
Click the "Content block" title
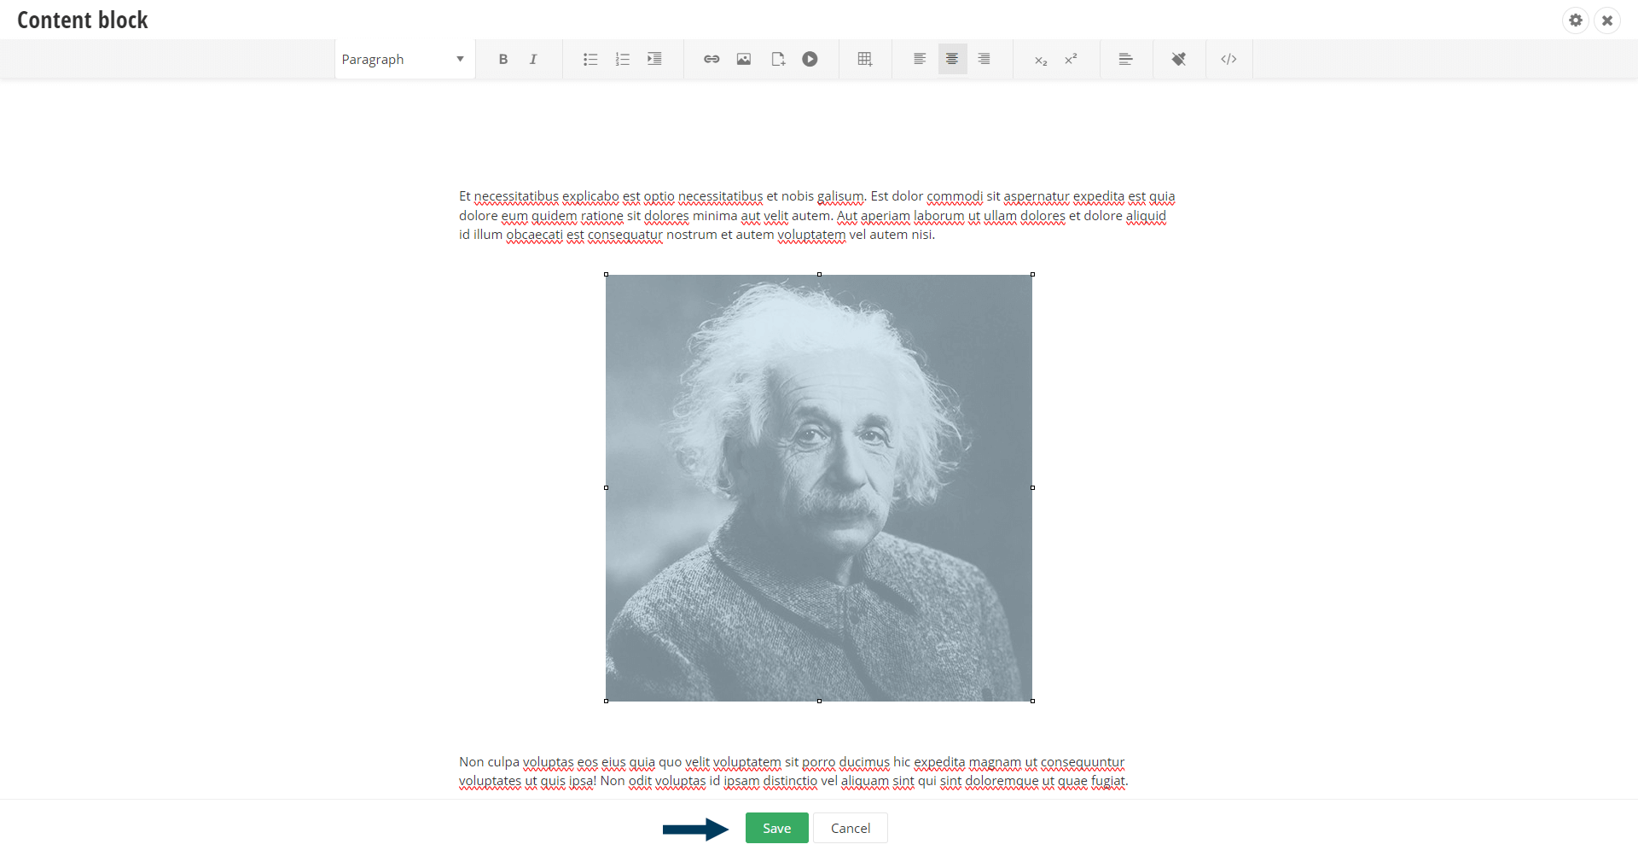point(83,20)
